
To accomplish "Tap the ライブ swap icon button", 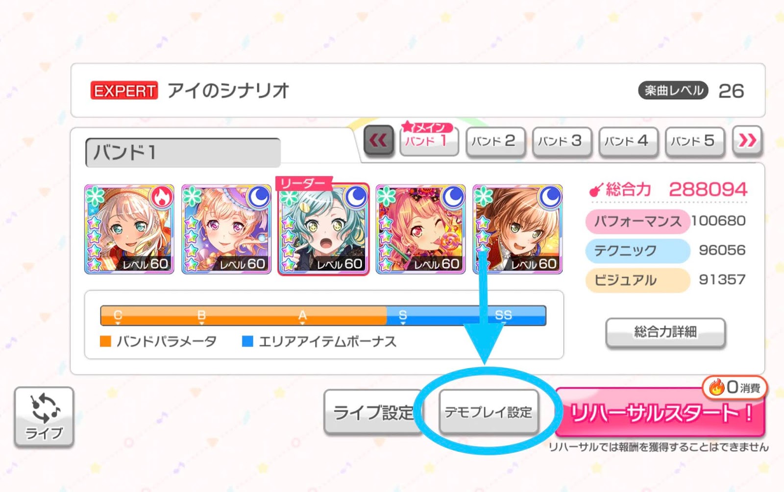I will coord(44,416).
